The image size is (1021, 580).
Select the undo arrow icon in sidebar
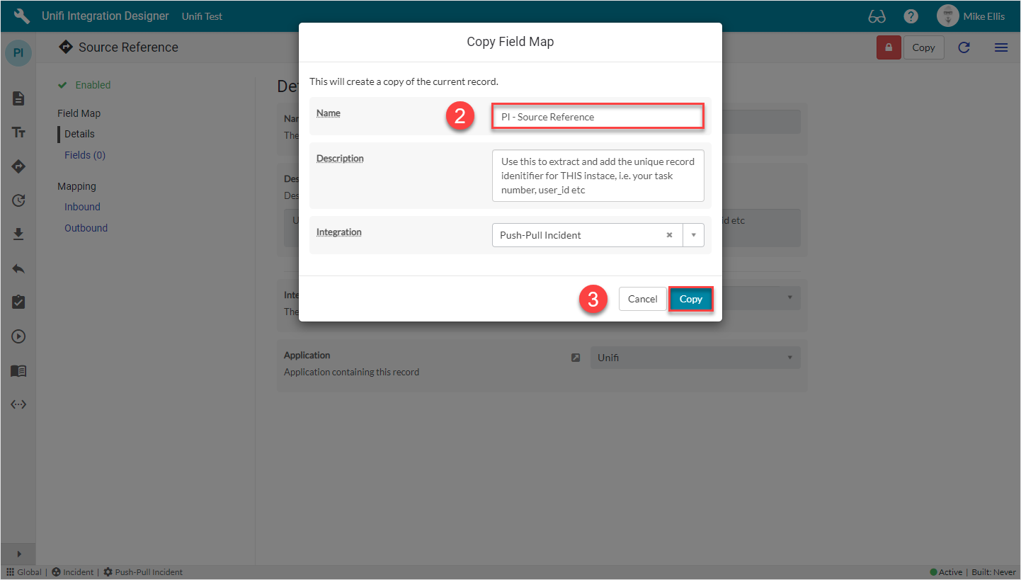(18, 268)
